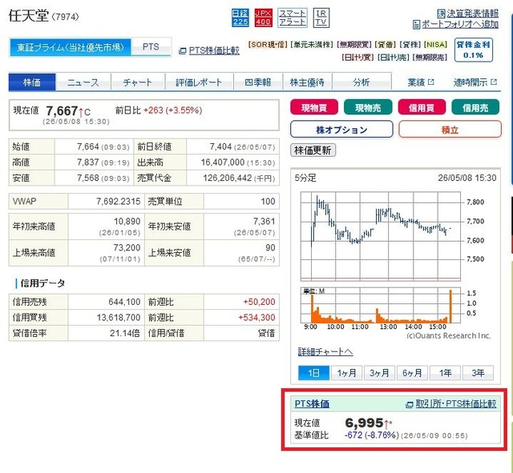Click the 株オプション button
Image resolution: width=513 pixels, height=473 pixels.
click(x=341, y=130)
